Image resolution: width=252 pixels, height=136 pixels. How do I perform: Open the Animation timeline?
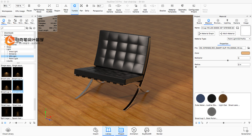[x=134, y=131]
